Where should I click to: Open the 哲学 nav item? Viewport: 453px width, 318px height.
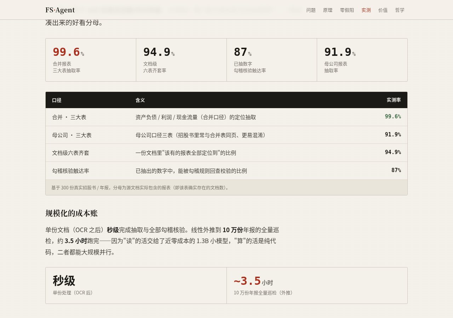(400, 10)
